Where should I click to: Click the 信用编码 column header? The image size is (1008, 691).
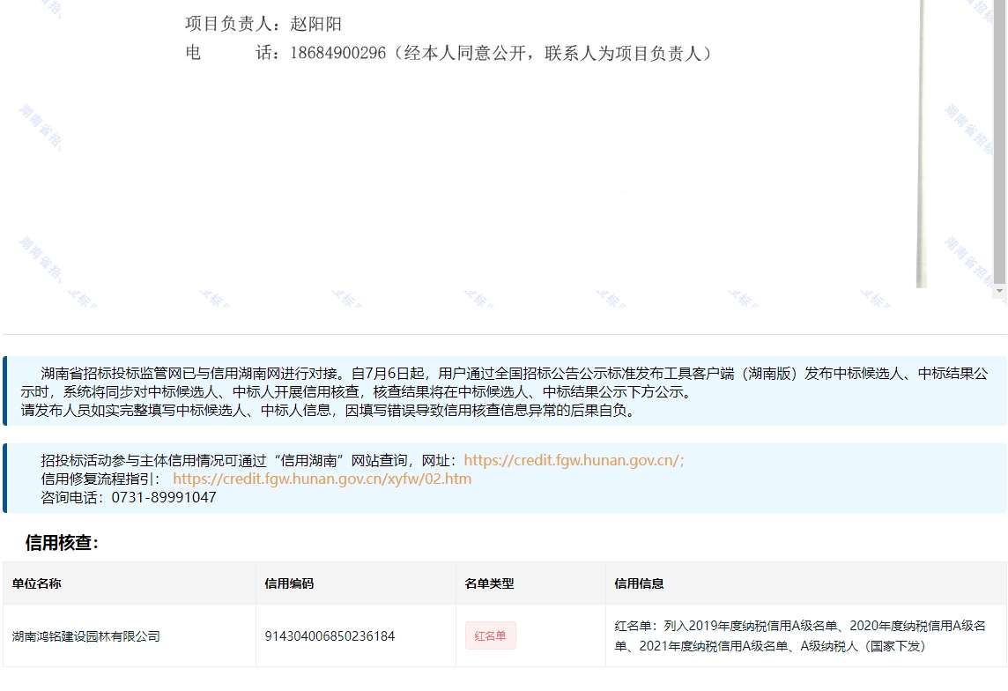[x=289, y=583]
